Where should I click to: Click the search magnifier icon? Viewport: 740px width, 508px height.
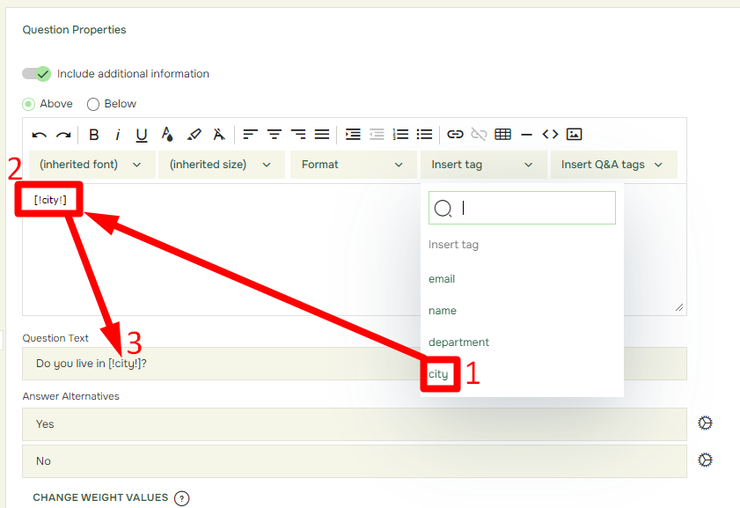pos(443,208)
